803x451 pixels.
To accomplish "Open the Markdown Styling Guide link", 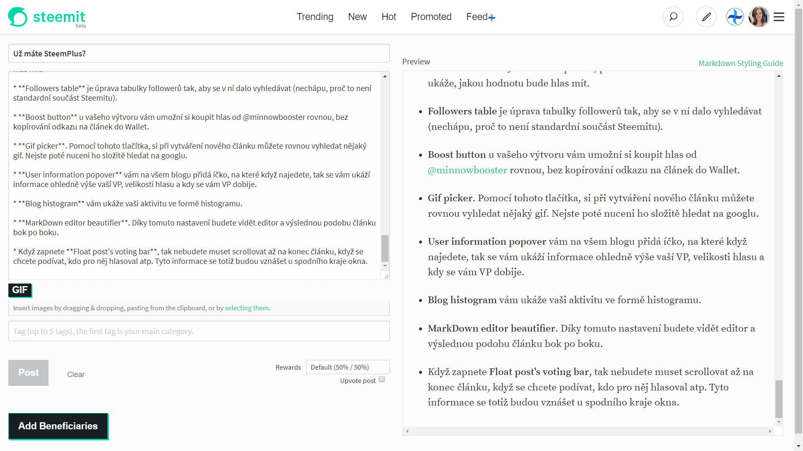I will coord(741,63).
